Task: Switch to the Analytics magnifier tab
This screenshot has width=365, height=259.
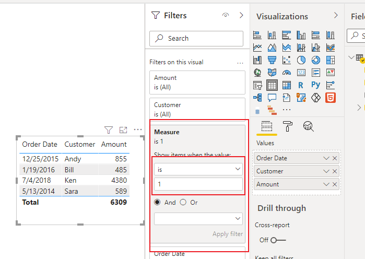Action: (x=309, y=126)
